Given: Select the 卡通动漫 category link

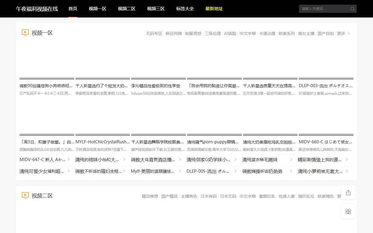Looking at the screenshot, I should [267, 33].
